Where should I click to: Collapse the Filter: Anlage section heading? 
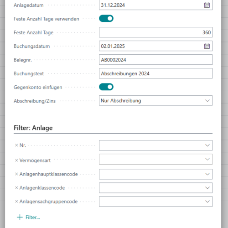(33, 128)
